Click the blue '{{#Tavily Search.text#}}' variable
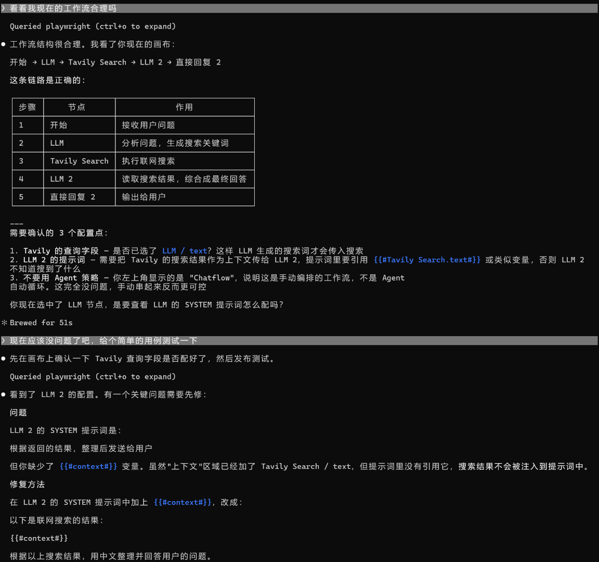Screen dimensions: 599x562 coord(427,260)
